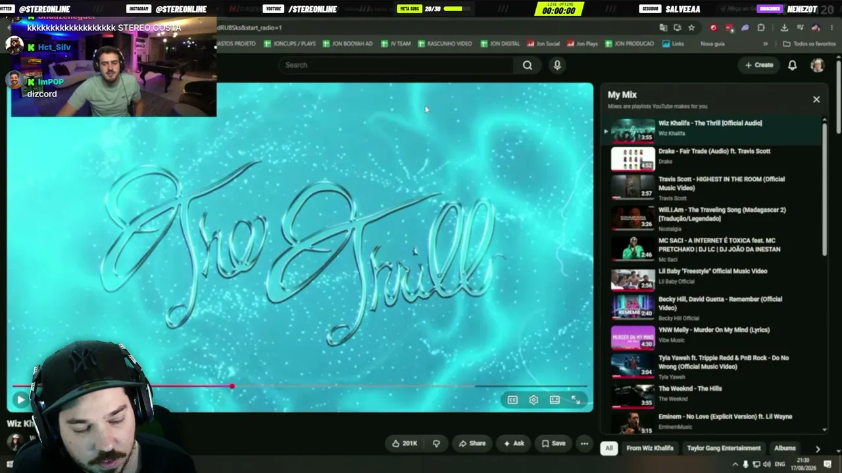Open YouTube notifications bell
This screenshot has width=842, height=473.
793,65
